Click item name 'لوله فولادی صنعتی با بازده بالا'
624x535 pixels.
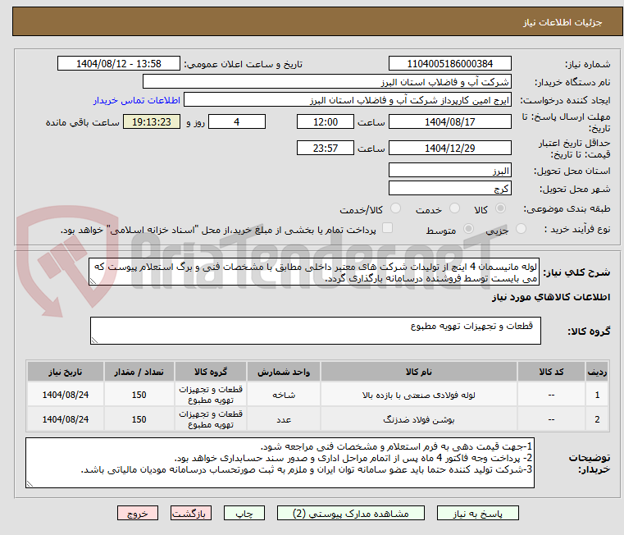419,395
